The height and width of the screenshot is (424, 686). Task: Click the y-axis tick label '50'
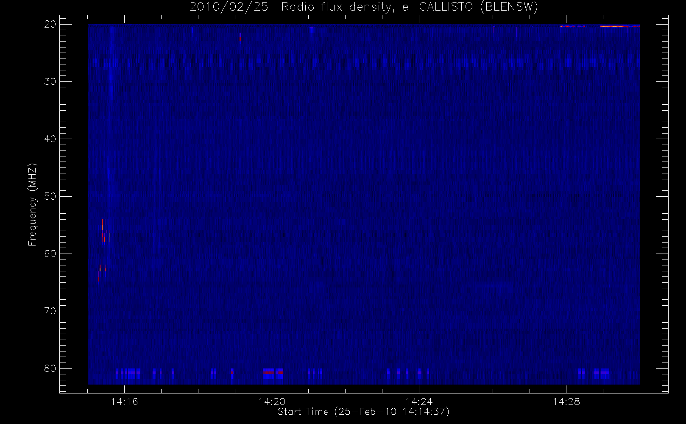click(x=50, y=196)
